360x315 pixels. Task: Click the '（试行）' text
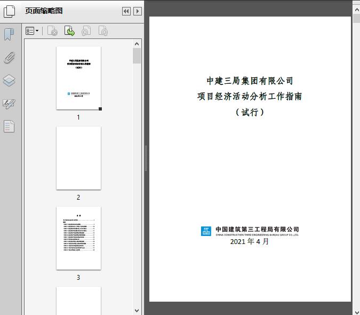[250, 112]
